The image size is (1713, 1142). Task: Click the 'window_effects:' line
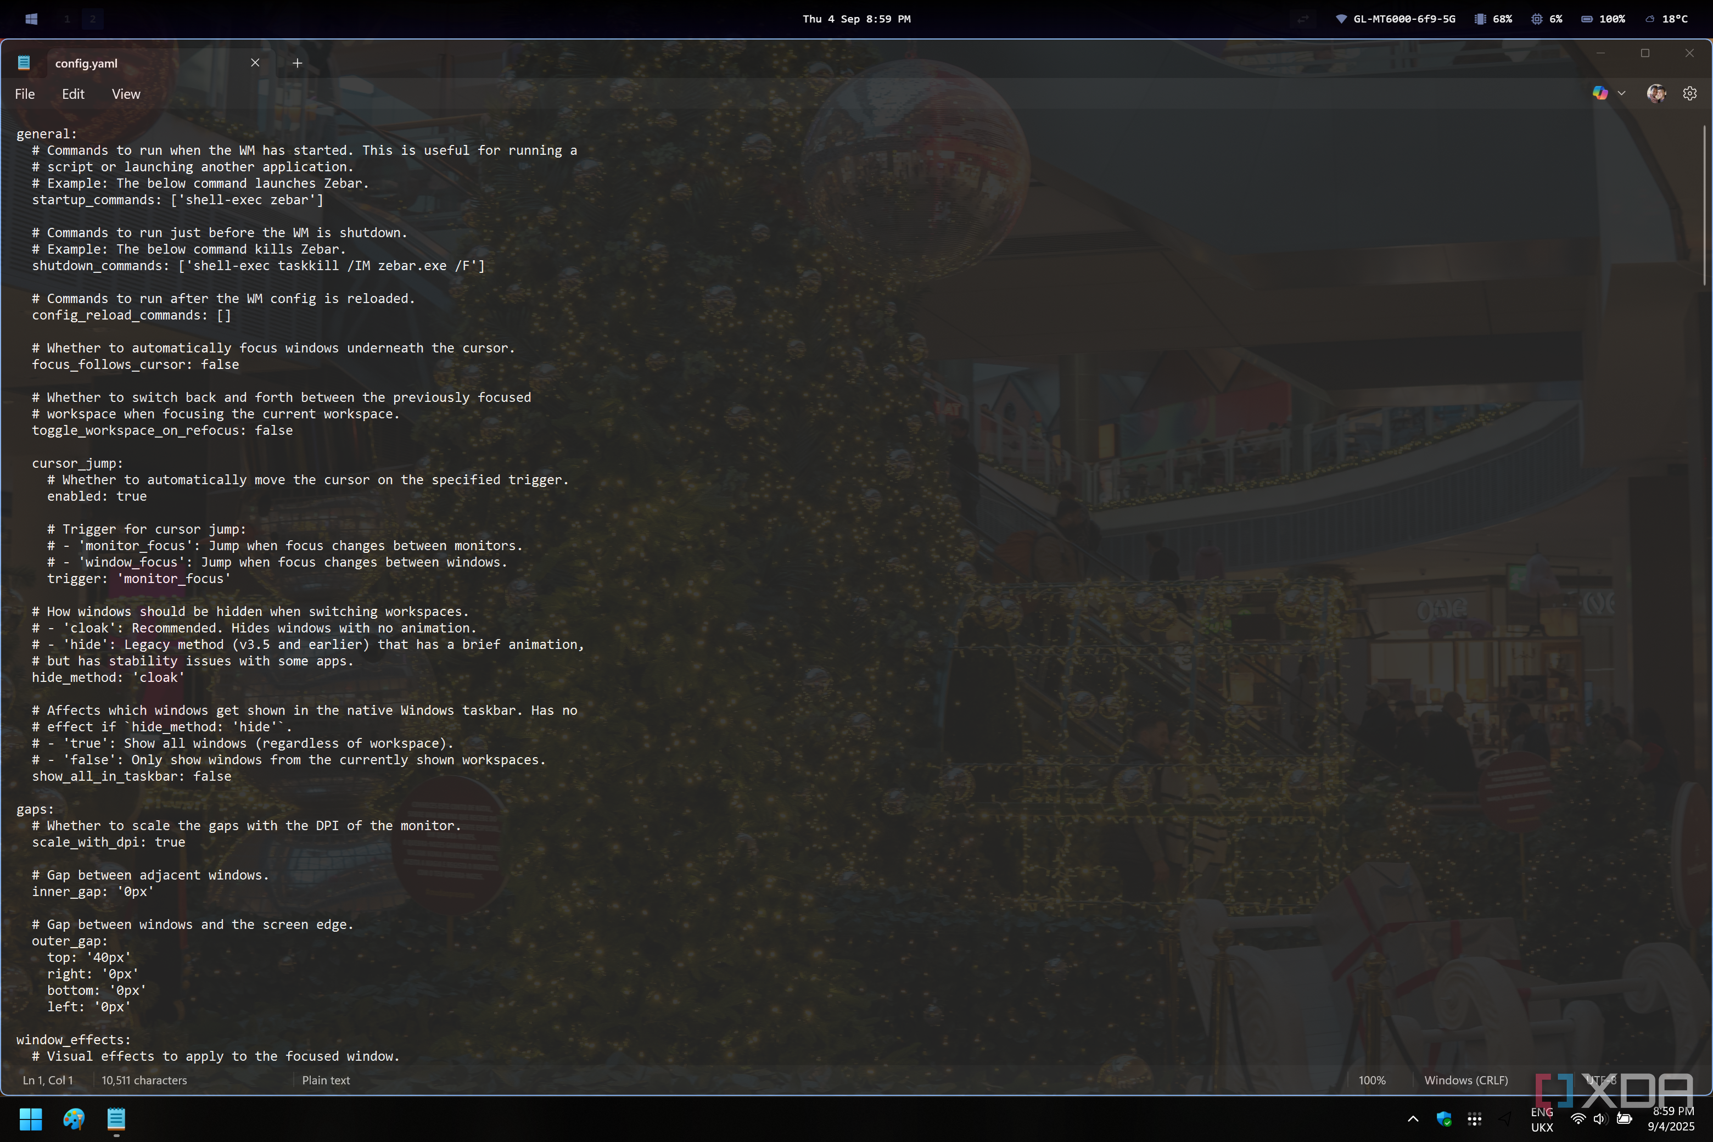click(x=74, y=1040)
